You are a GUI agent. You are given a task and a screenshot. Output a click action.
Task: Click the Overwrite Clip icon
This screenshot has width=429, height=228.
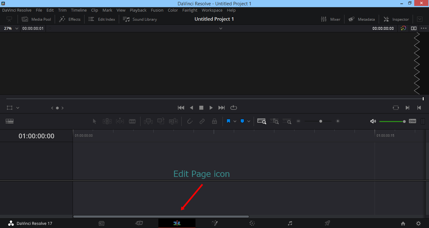(161, 121)
